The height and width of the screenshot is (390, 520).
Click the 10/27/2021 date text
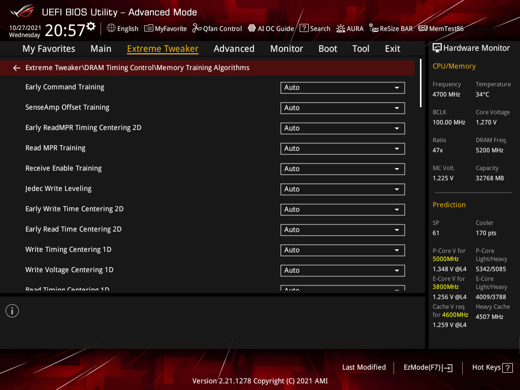tap(25, 28)
